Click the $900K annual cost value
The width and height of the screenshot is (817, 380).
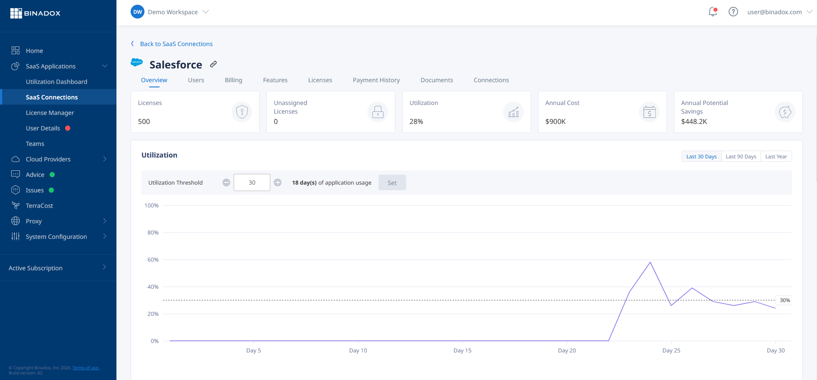pos(555,121)
